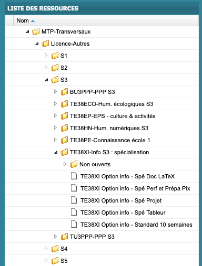Viewport: 202px width, 266px height.
Task: Select the TU3PPP-PPP S3 label
Action: 92,237
